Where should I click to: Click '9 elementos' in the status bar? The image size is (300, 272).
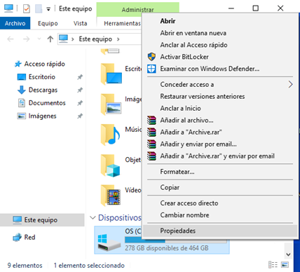tap(25, 266)
